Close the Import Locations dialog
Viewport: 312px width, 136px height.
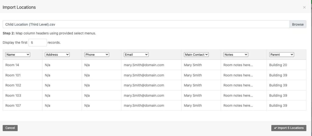(x=304, y=7)
